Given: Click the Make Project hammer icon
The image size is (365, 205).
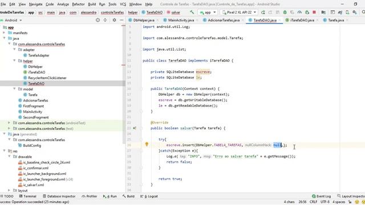Looking at the screenshot, I should [x=192, y=12].
